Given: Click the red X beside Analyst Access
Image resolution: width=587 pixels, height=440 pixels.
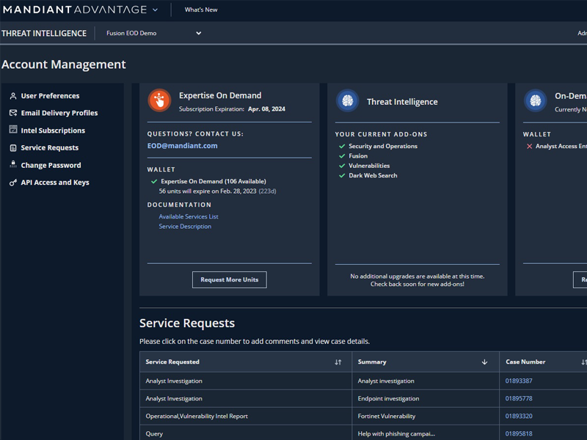Looking at the screenshot, I should [529, 146].
